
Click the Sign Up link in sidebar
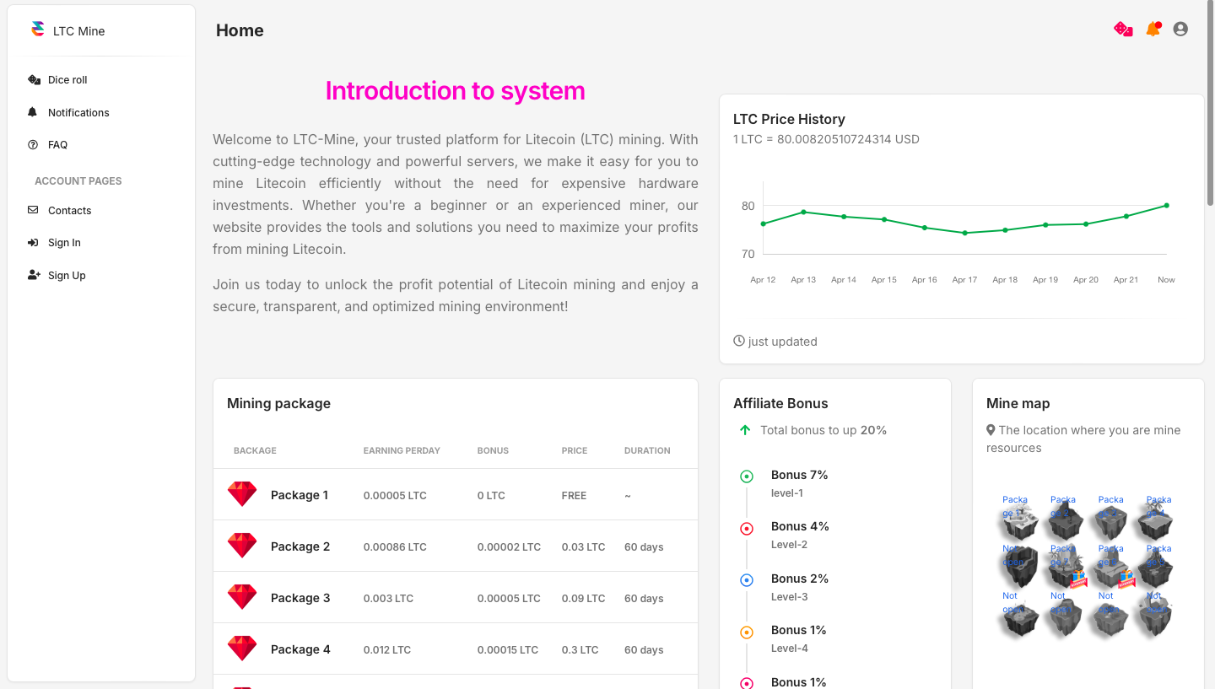(x=67, y=276)
